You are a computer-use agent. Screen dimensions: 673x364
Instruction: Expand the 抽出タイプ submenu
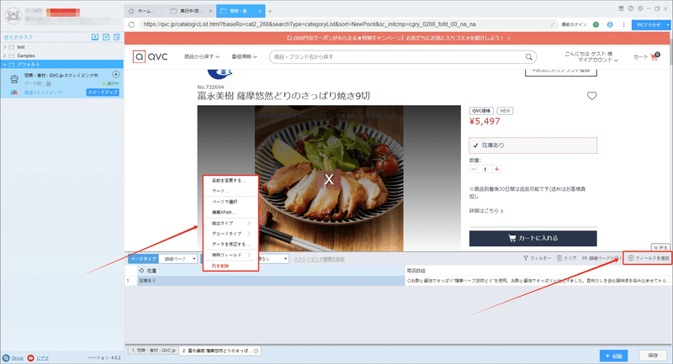(229, 223)
